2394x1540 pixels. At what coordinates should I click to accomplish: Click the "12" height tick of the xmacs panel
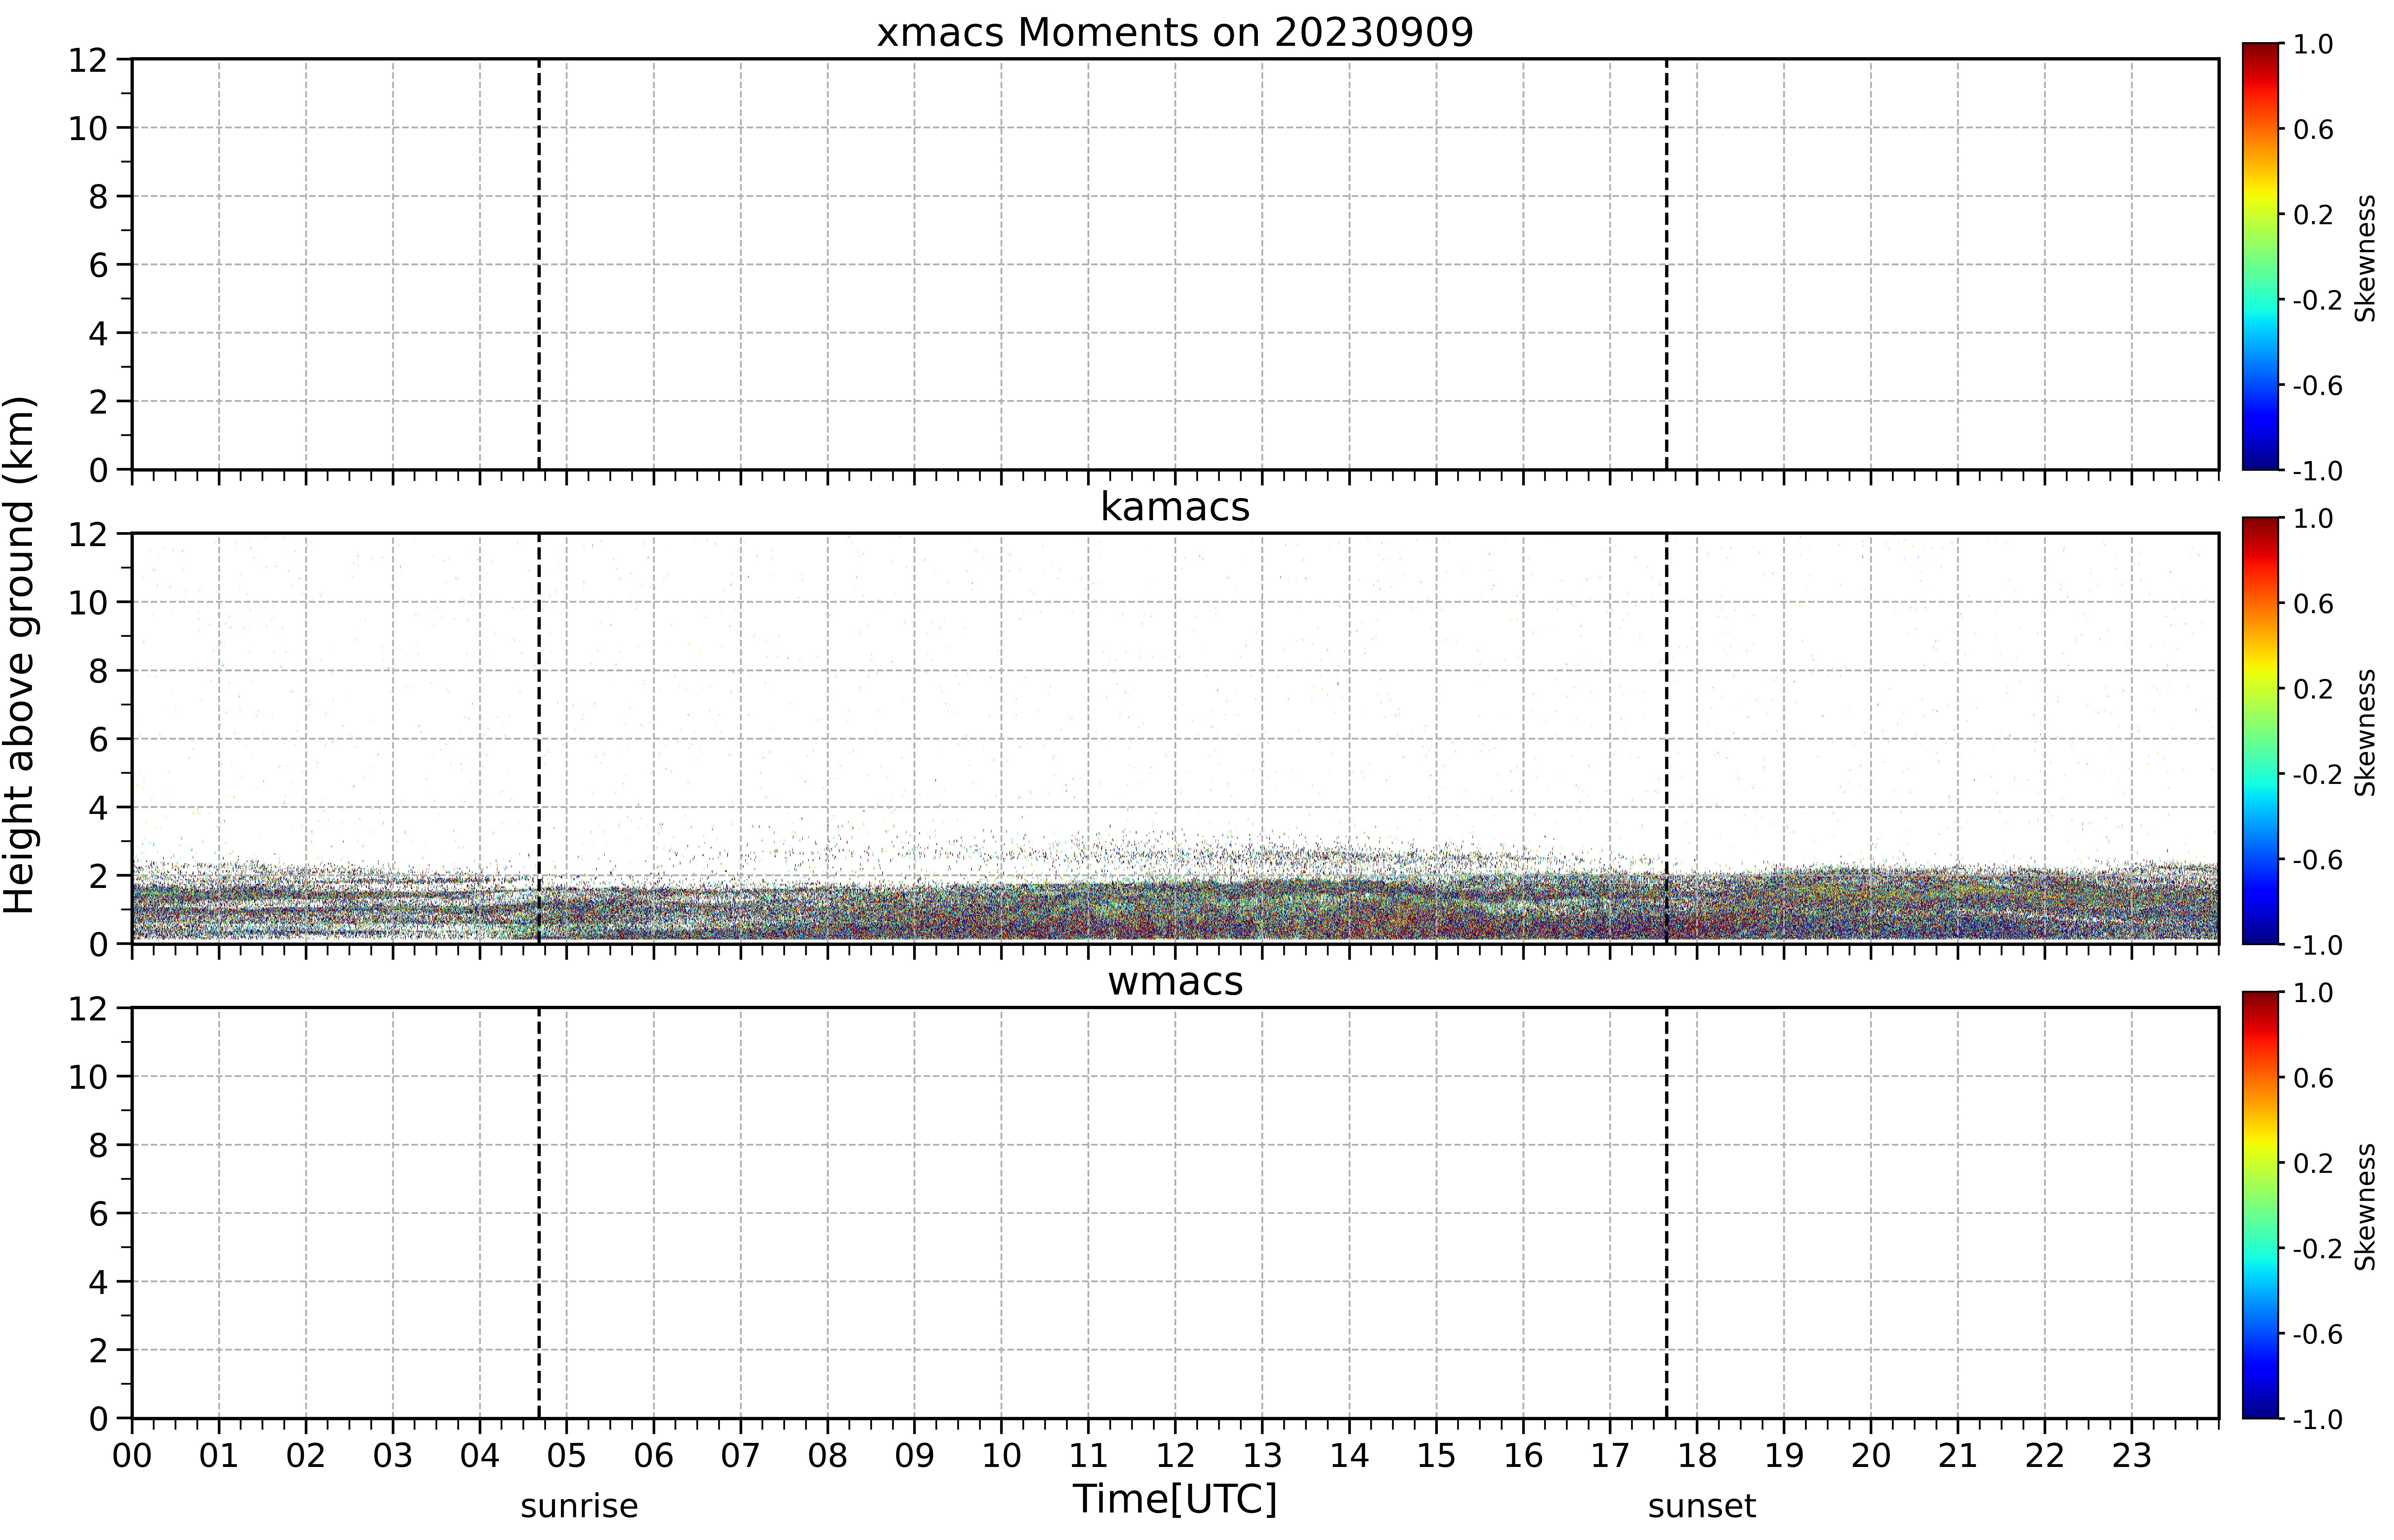88,60
